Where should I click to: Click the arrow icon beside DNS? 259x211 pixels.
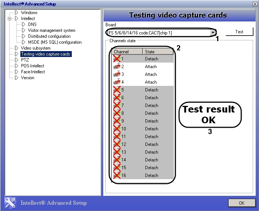[23, 24]
